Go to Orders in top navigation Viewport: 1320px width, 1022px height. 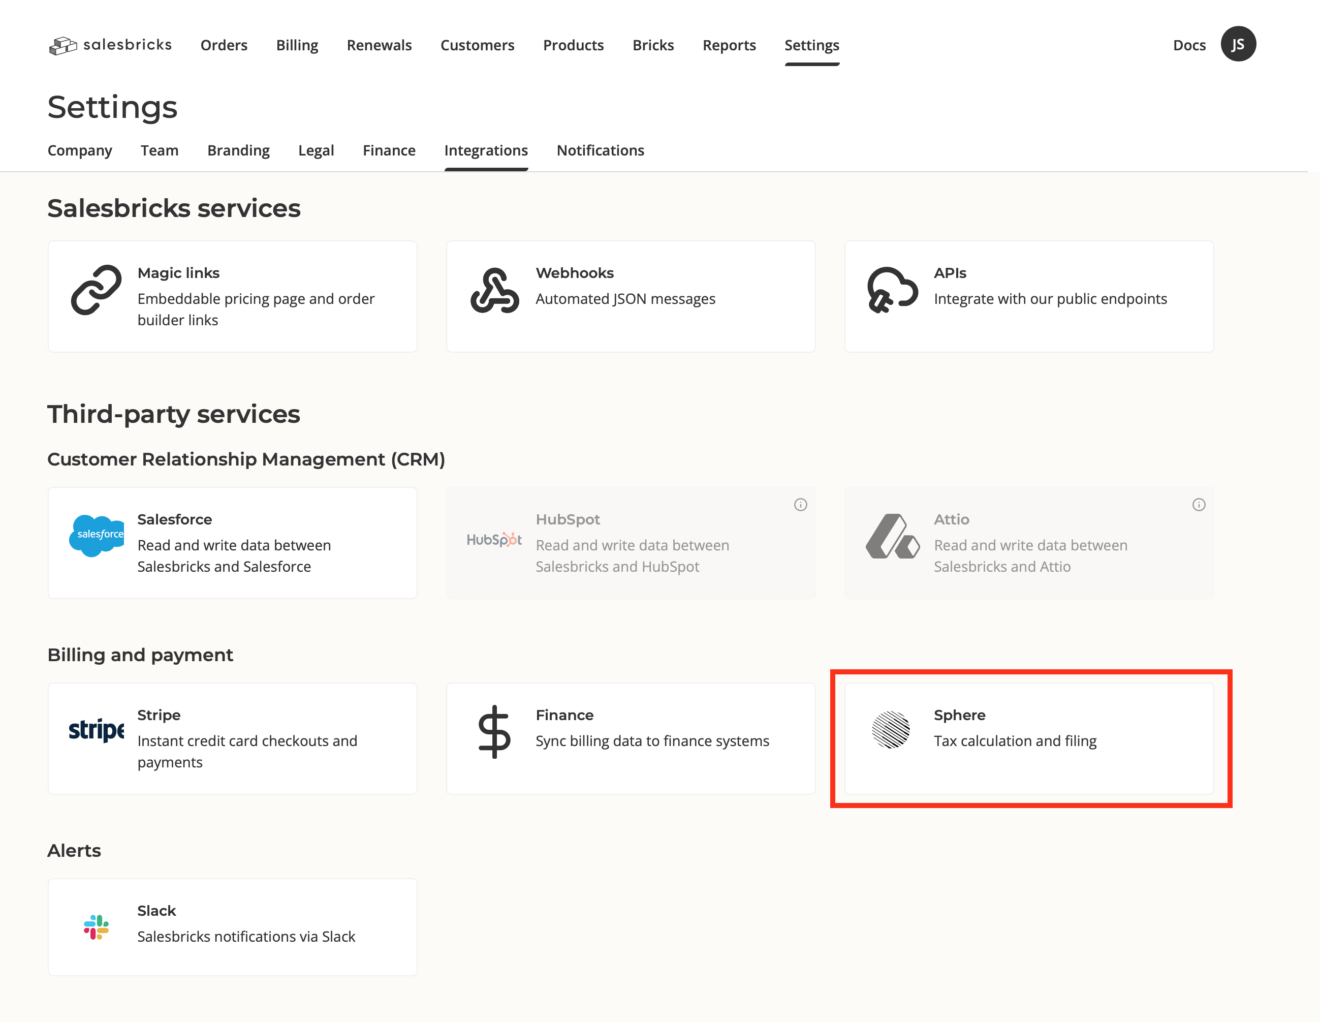coord(224,45)
